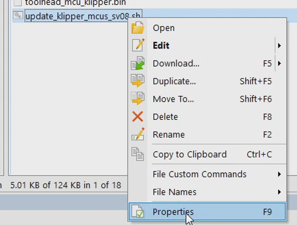Choose Rename from the context menu
The image size is (297, 225).
point(169,134)
